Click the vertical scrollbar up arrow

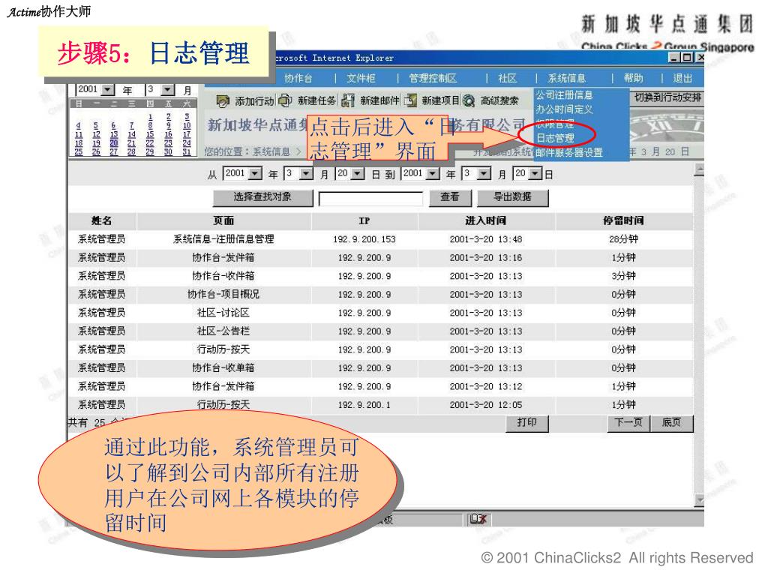pos(700,170)
